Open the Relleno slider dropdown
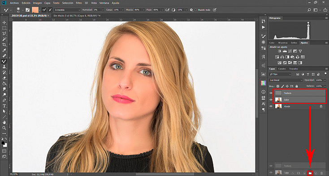 pos(325,86)
